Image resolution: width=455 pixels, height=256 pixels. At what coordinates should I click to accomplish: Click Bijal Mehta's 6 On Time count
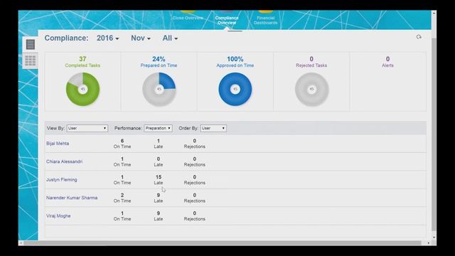[x=122, y=141]
